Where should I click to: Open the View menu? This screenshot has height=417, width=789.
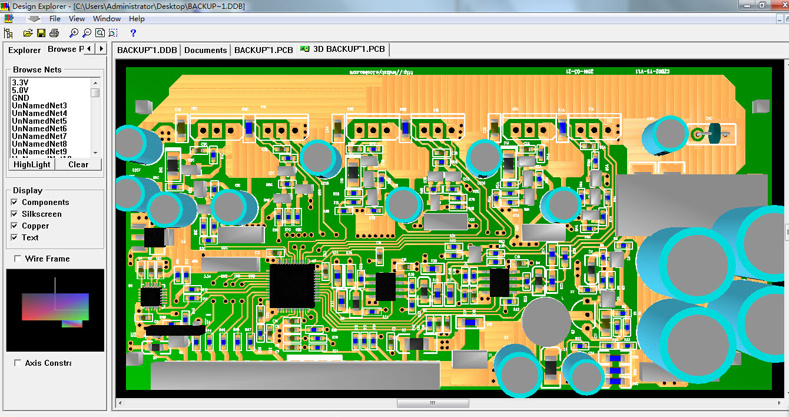(77, 19)
